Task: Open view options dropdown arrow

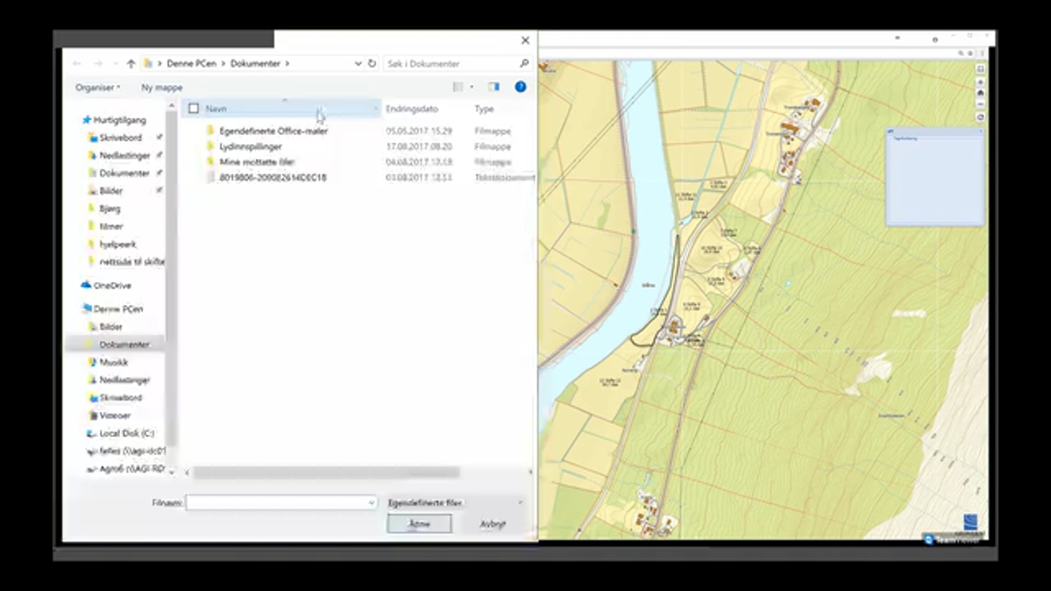Action: 471,87
